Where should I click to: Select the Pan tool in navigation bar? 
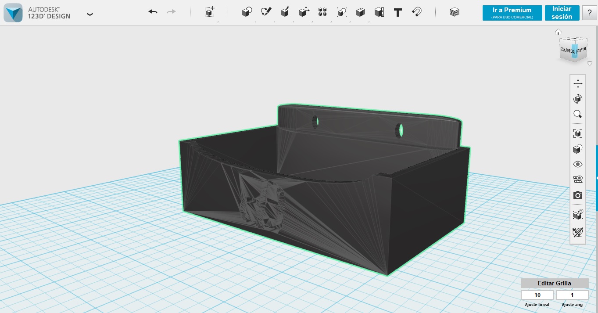578,83
